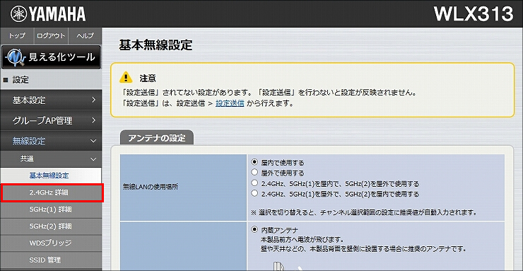Click 本製品前方へ電波が飛びます text
Screen dimensions: 523x271
302,240
